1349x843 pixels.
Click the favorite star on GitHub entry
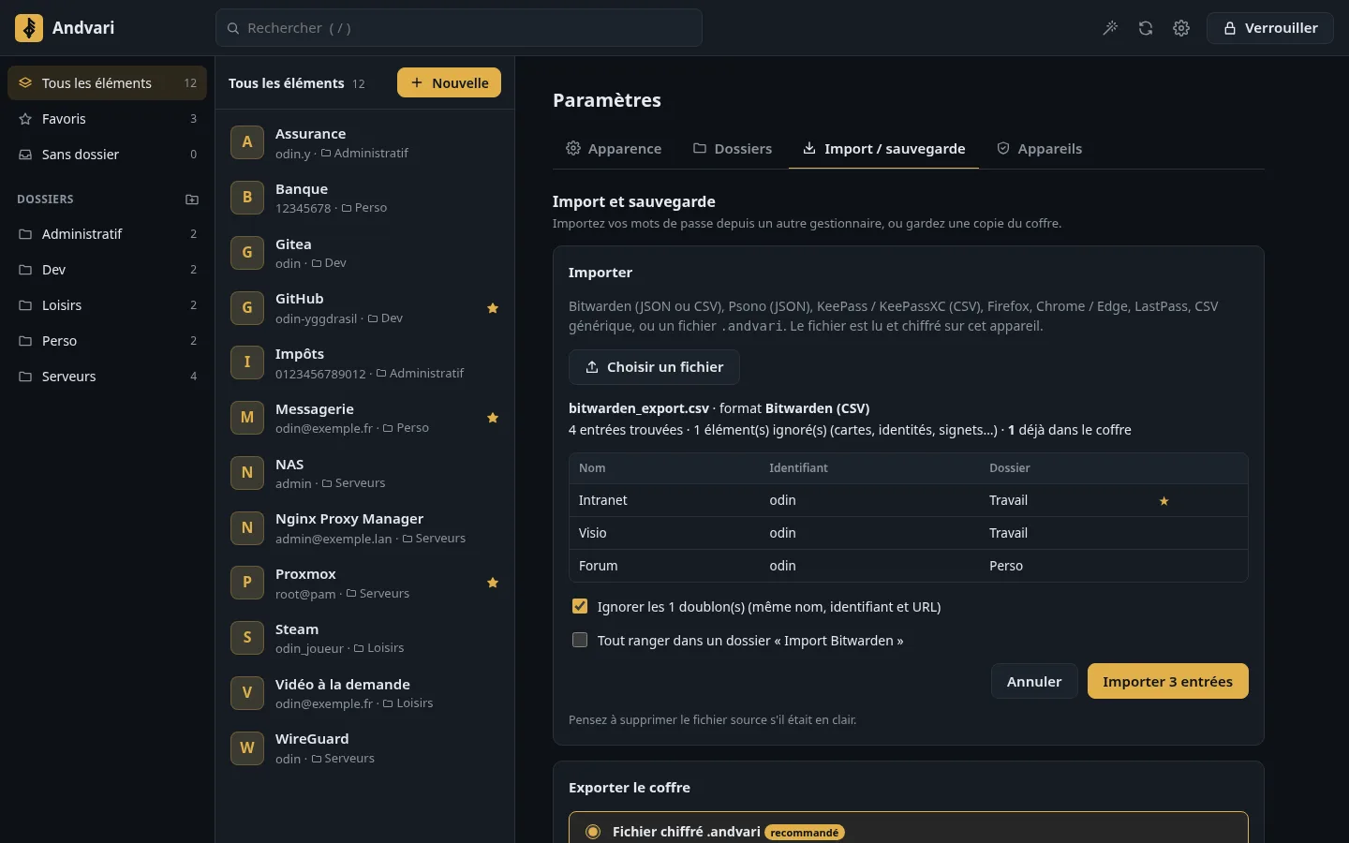pos(493,308)
